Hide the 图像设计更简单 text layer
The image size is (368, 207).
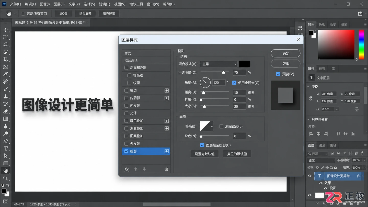[x=310, y=176]
